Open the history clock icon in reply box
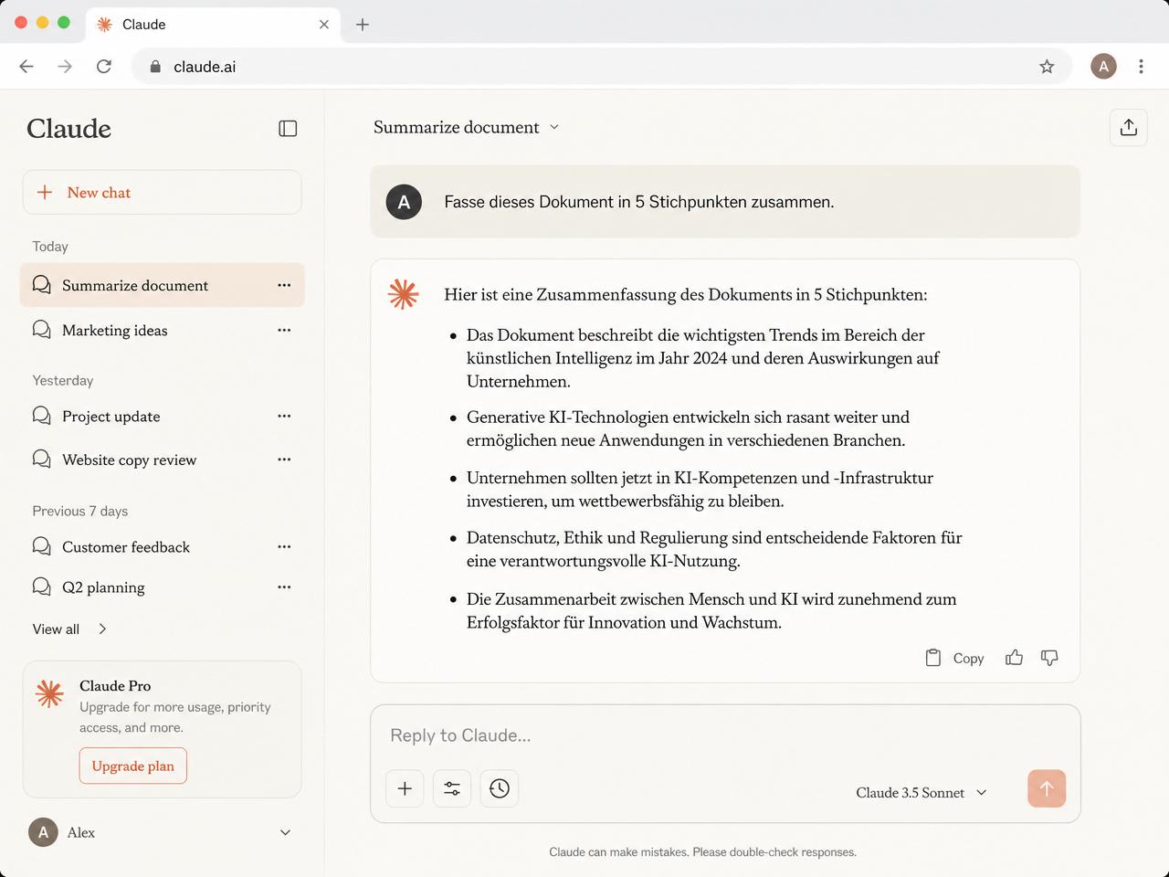1169x877 pixels. click(500, 788)
